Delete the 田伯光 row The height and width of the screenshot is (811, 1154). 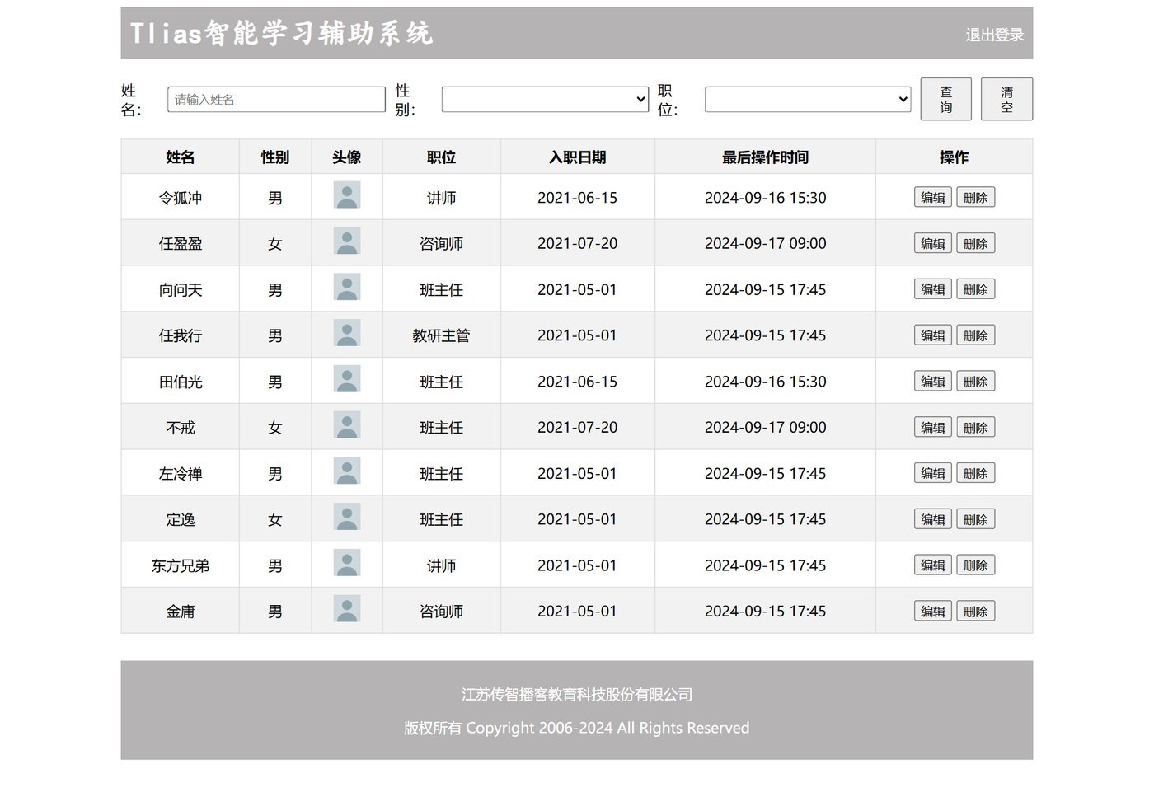[976, 382]
